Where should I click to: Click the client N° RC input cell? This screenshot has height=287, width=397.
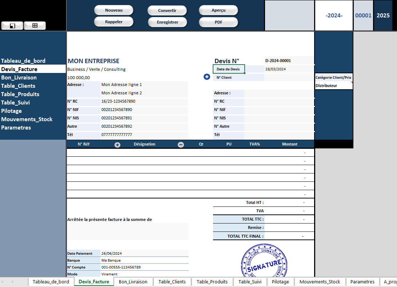point(279,101)
